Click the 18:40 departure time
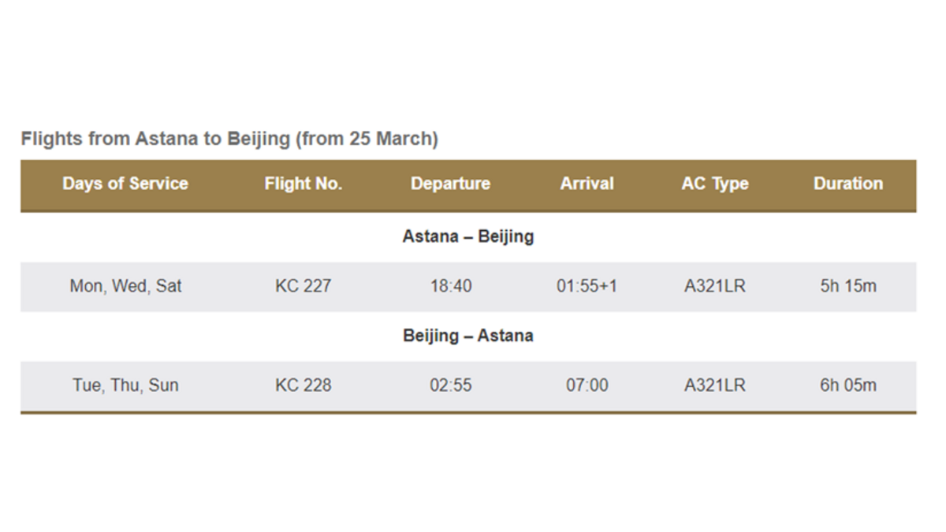946x532 pixels. [x=450, y=286]
